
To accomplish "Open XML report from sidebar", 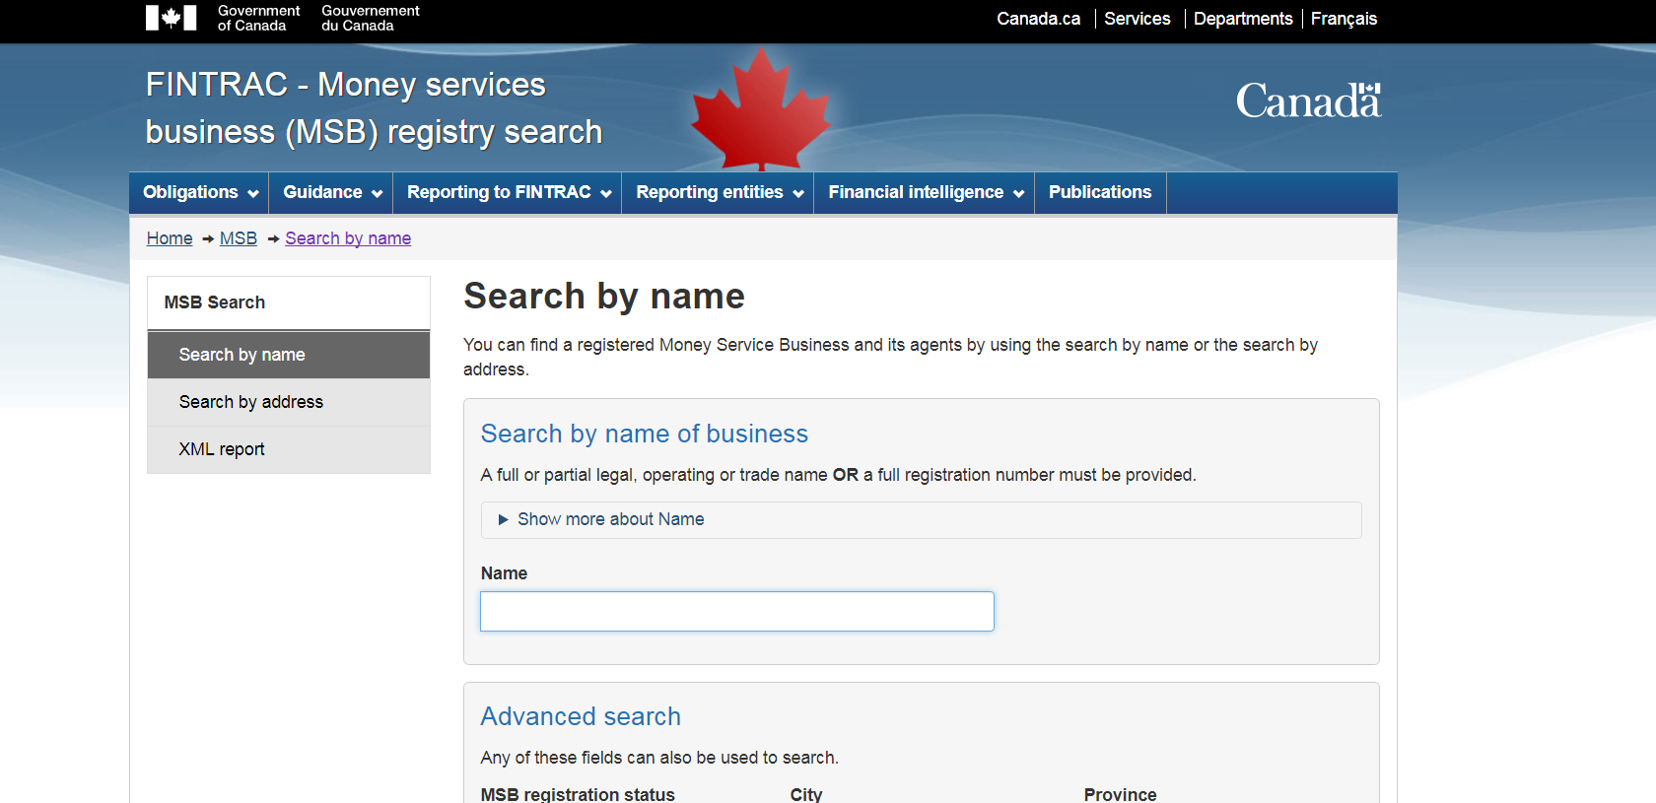I will point(222,449).
